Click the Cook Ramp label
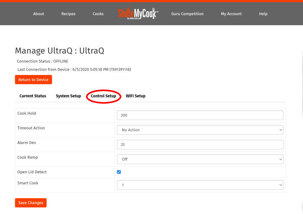Screen dimensions: 303x214 (x=28, y=157)
